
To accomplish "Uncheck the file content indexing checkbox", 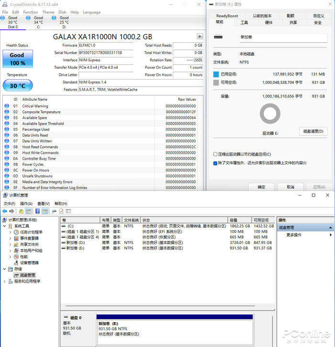I will [x=215, y=163].
